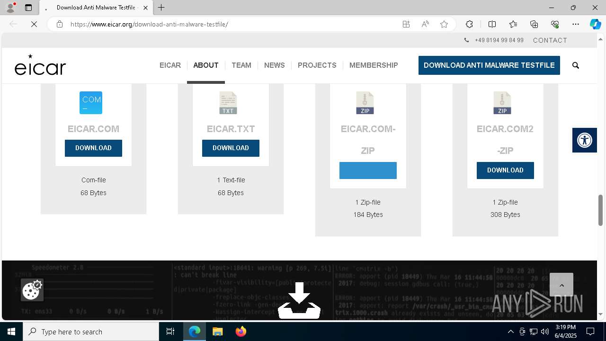Open the EICAR menu item
Image resolution: width=606 pixels, height=341 pixels.
(170, 65)
